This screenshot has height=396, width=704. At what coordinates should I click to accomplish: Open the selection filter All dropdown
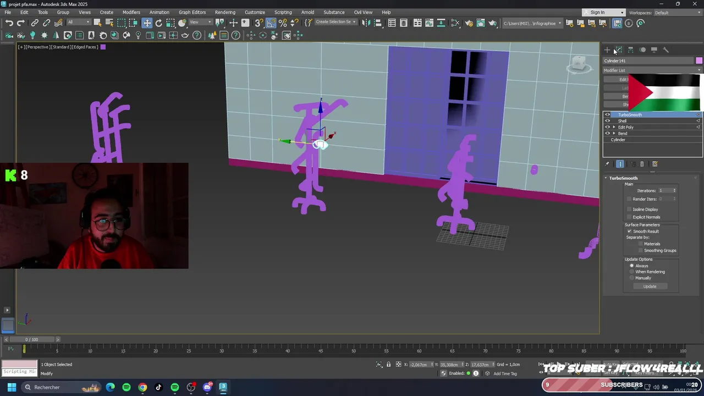[78, 23]
